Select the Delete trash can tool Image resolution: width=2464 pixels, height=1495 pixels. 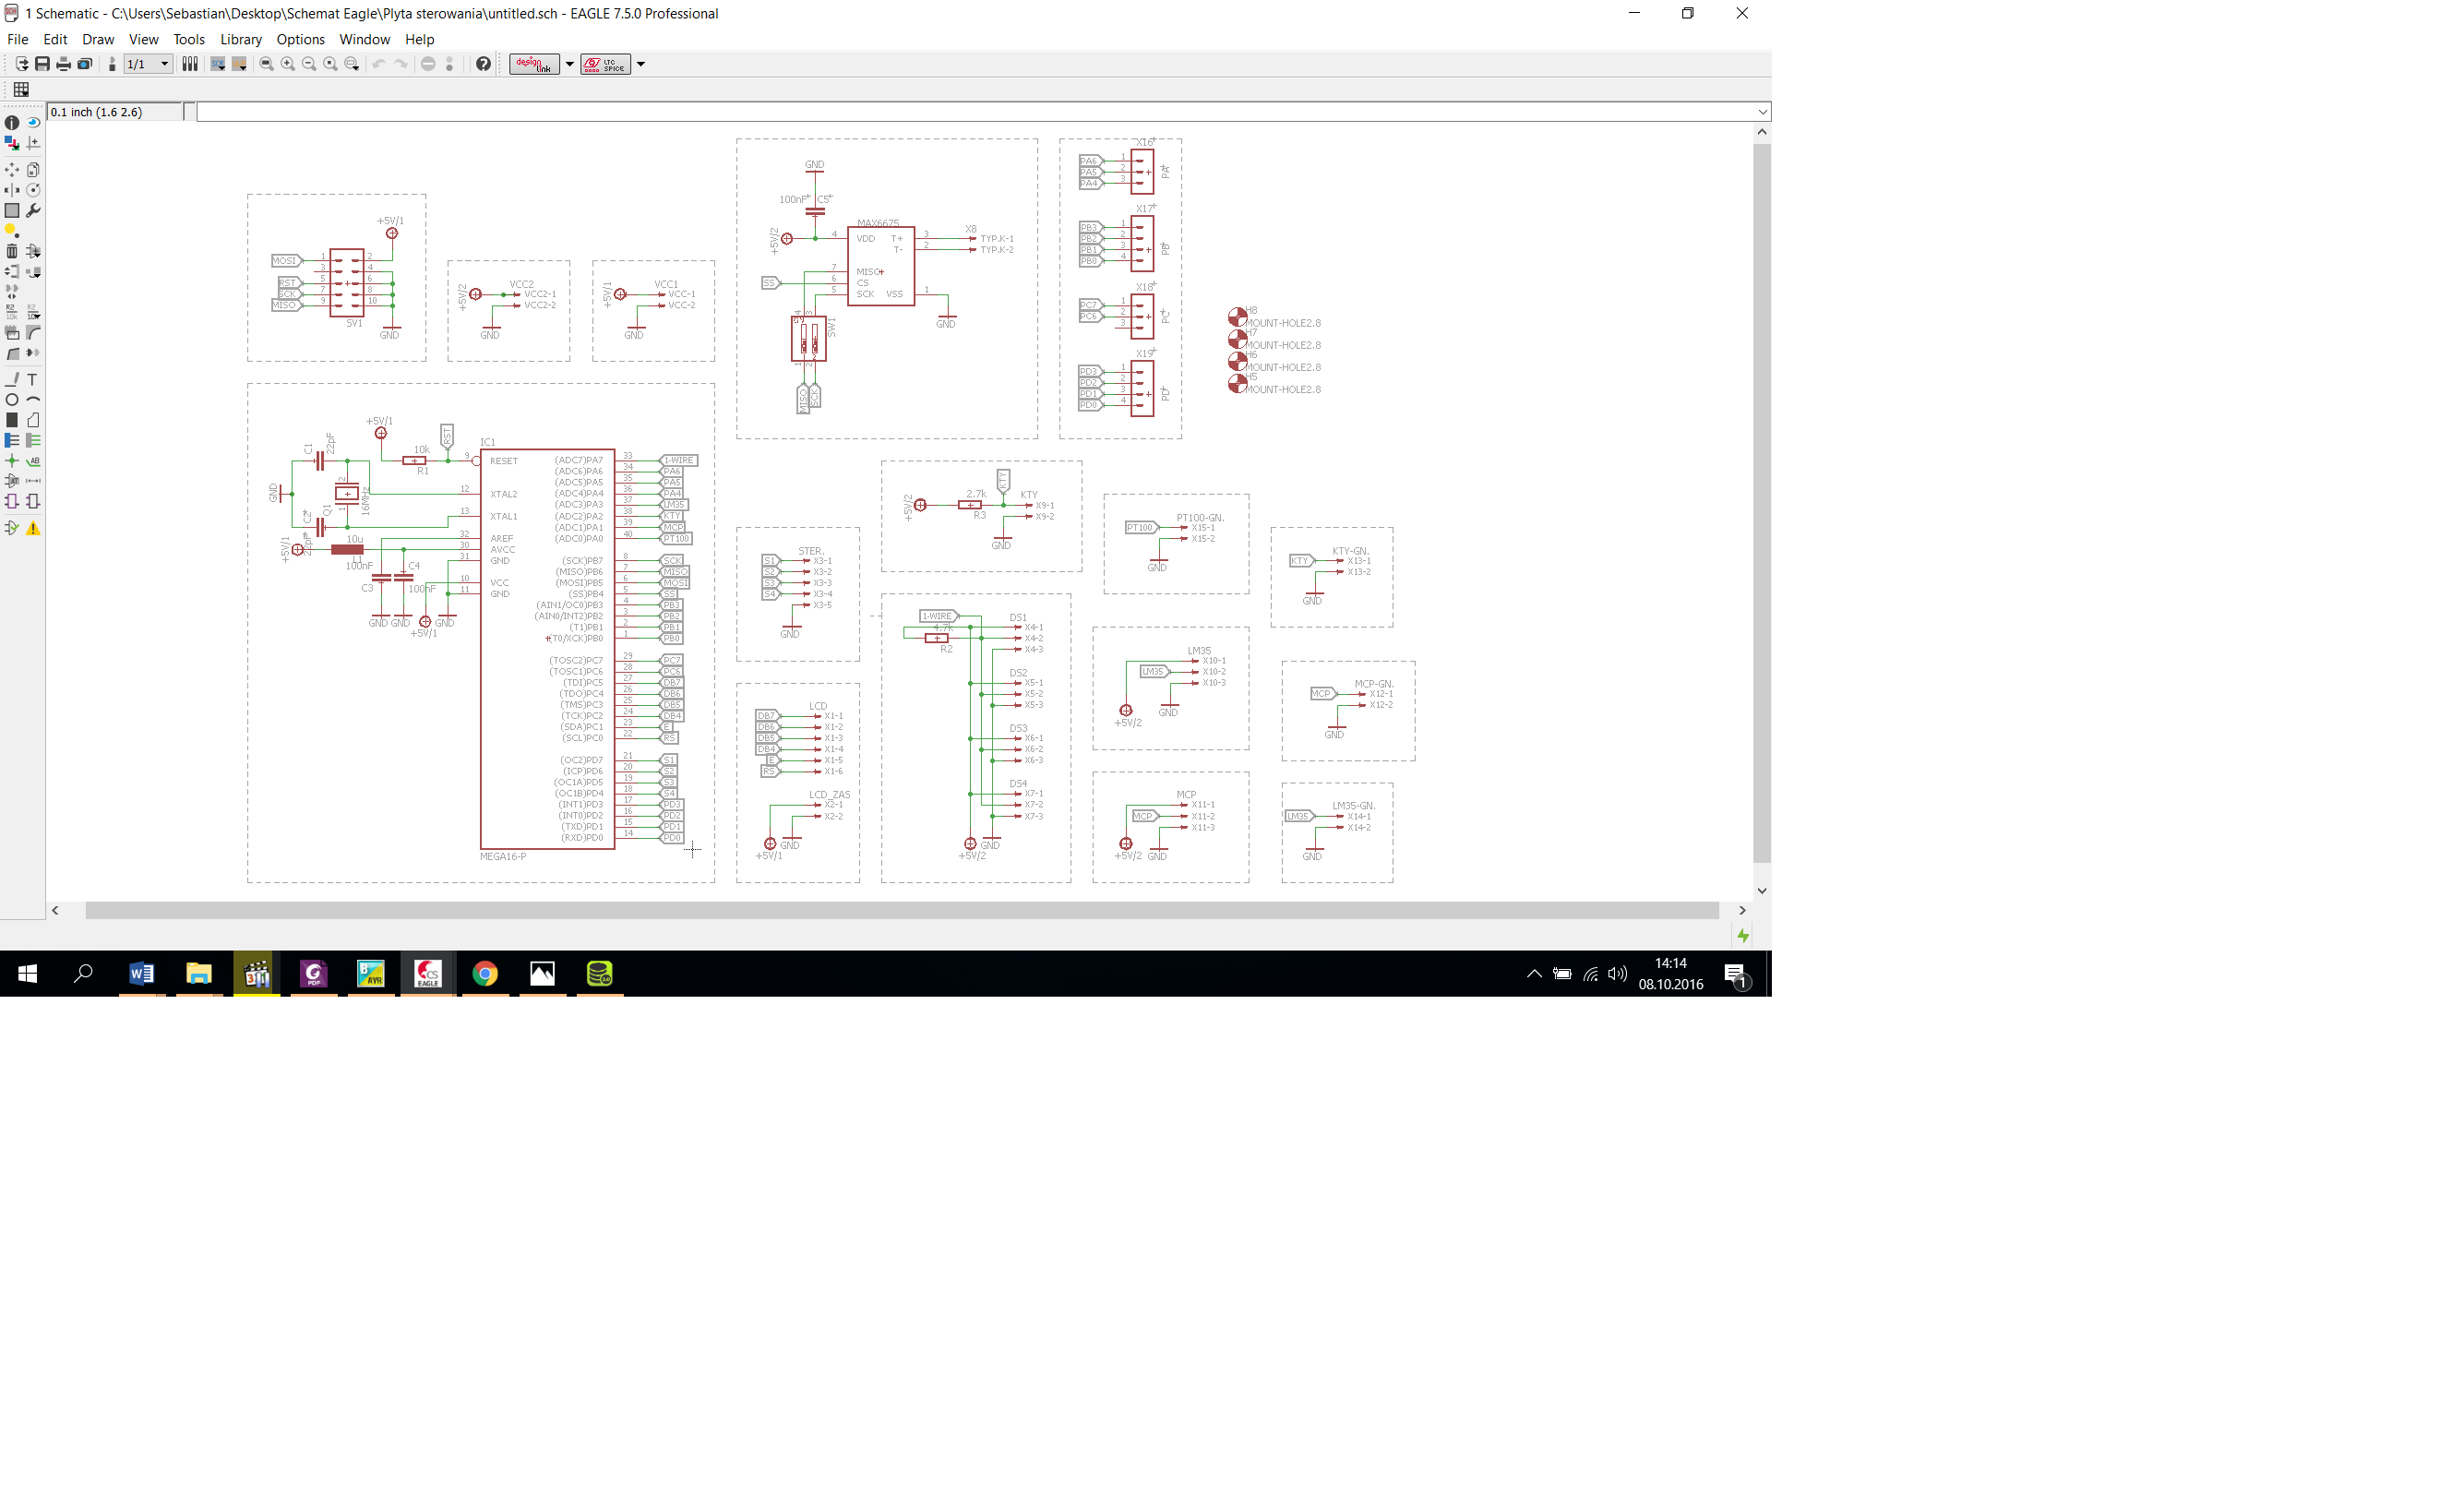click(12, 251)
